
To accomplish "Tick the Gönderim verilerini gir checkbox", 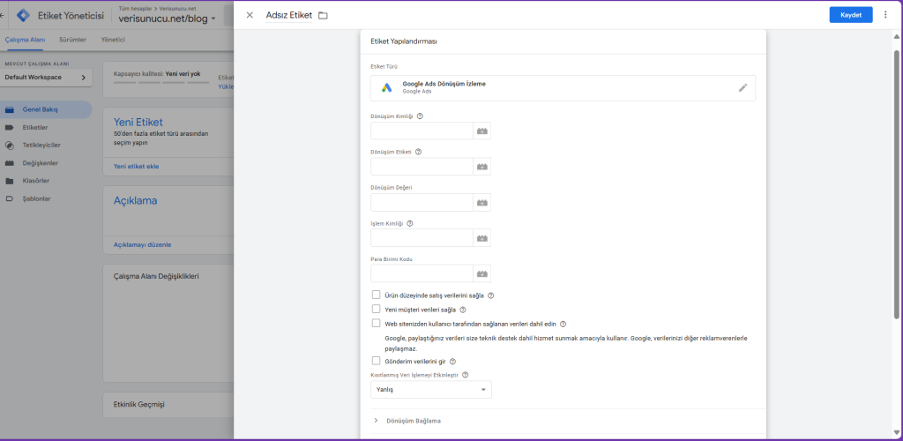I will click(376, 361).
